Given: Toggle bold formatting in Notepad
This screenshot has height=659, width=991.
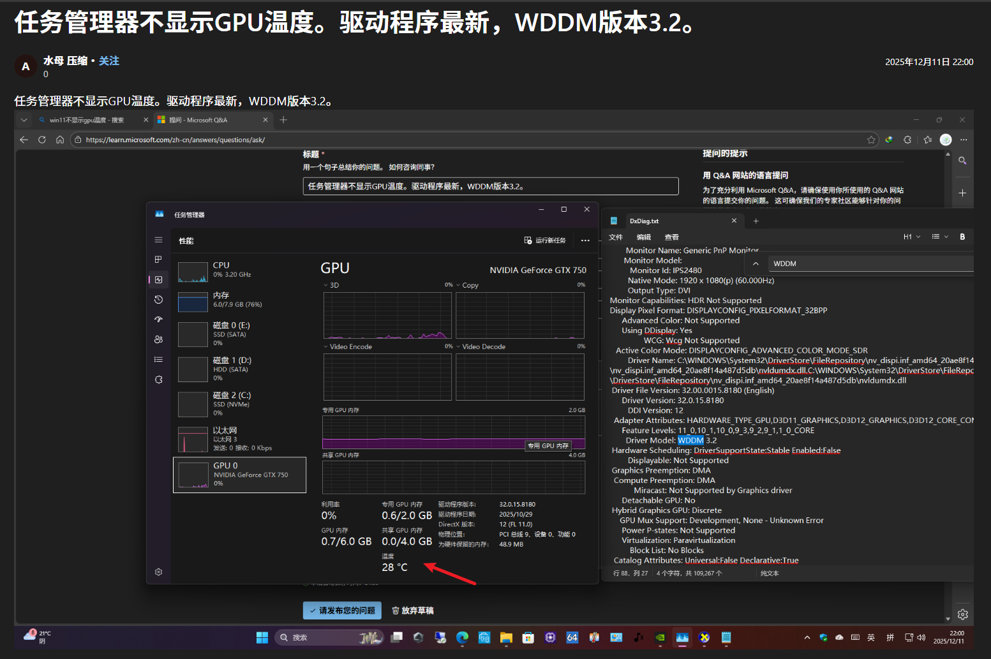Looking at the screenshot, I should pos(962,237).
